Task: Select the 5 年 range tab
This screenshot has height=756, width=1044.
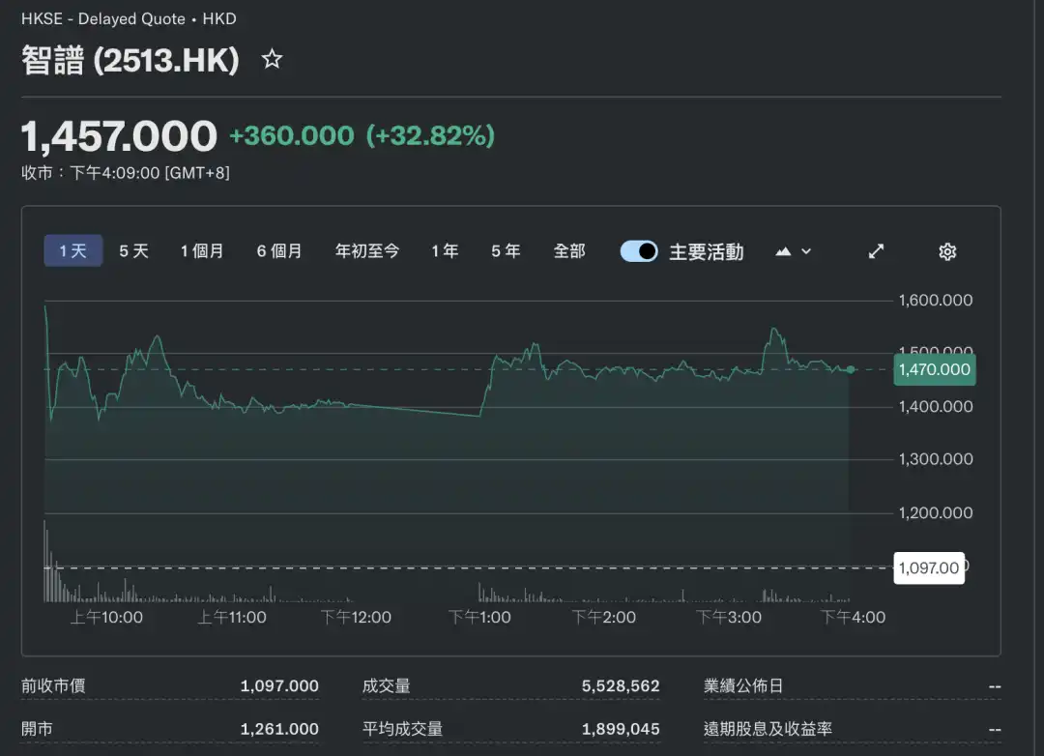Action: (x=506, y=251)
